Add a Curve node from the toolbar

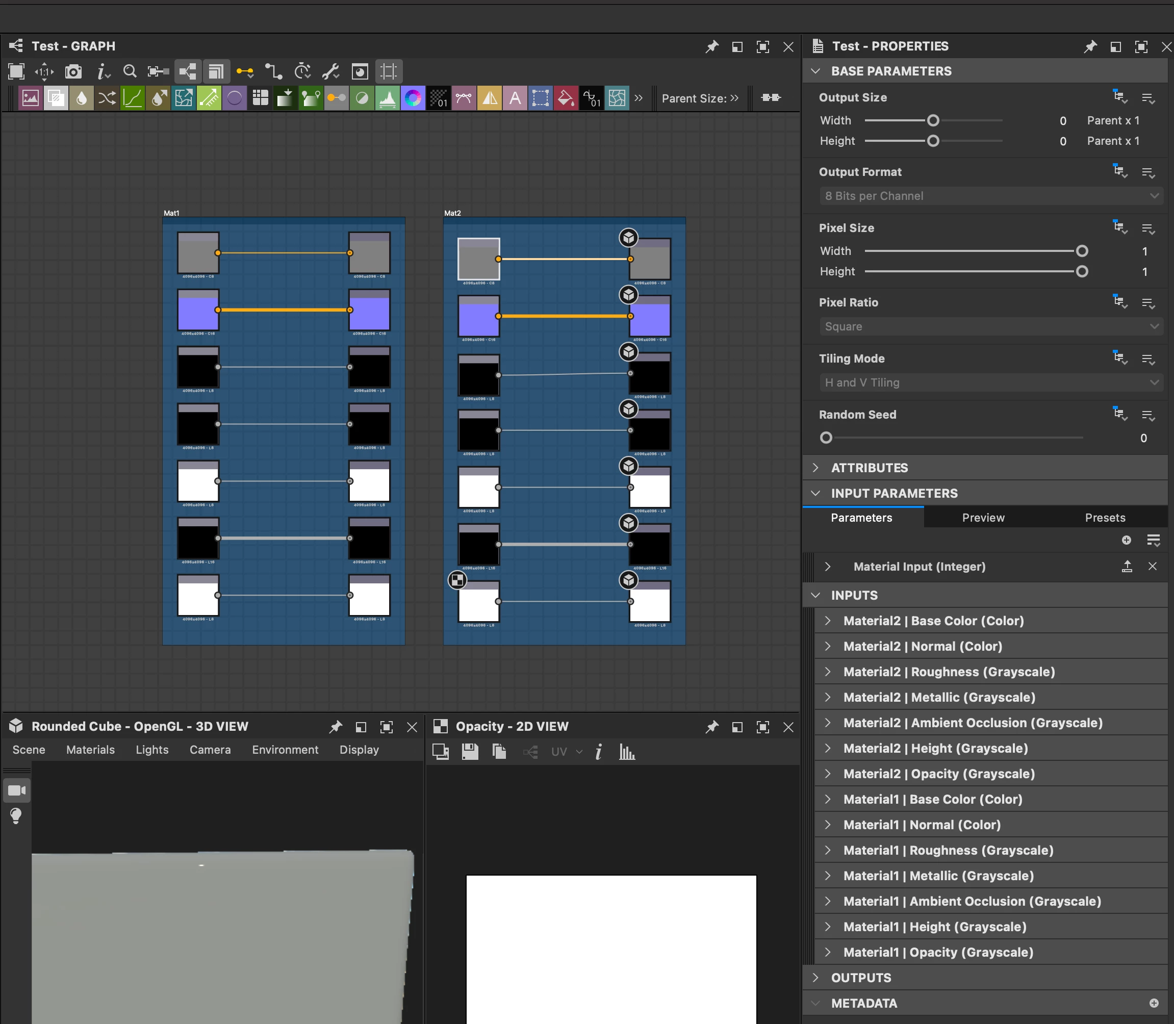coord(133,98)
